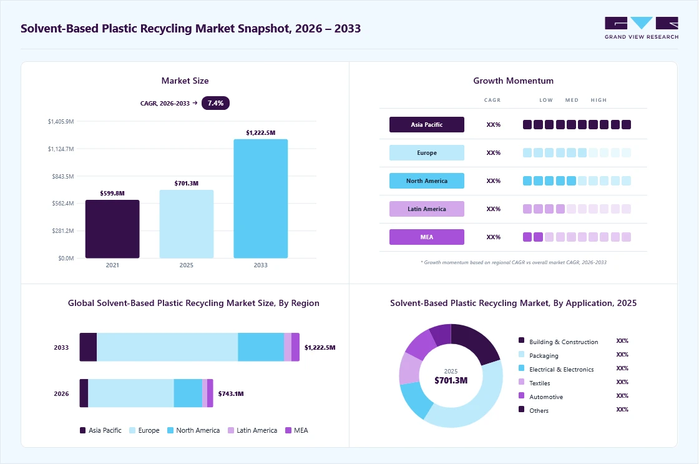Viewport: 699px width, 464px height.
Task: Click the Electrical & Electronics legend swatch
Action: click(522, 368)
